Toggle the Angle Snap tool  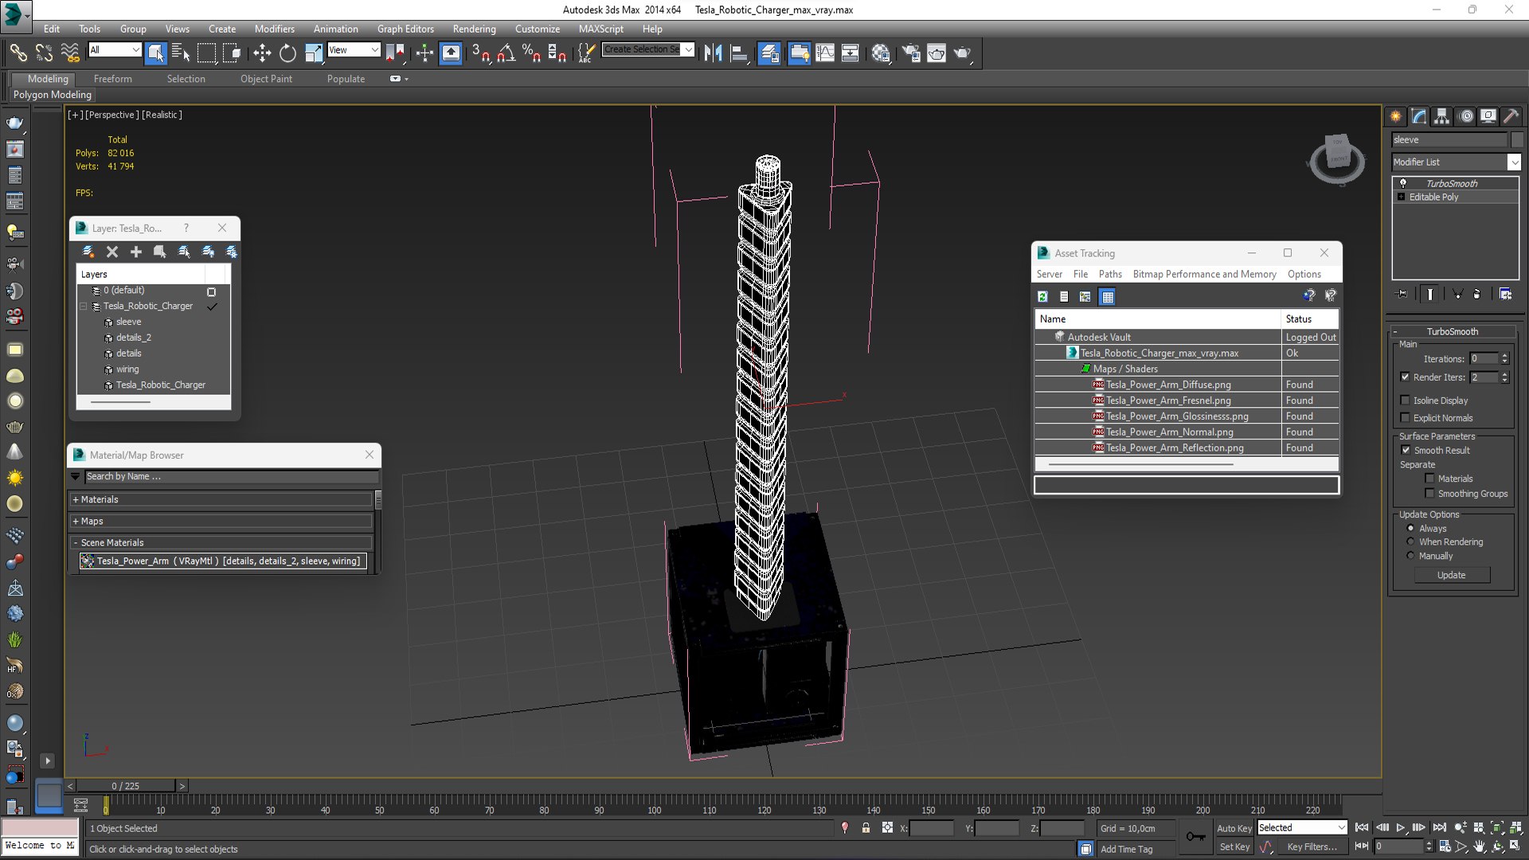click(x=506, y=53)
